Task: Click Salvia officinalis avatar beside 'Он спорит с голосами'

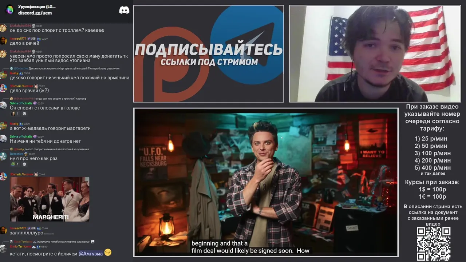Action: point(3,106)
